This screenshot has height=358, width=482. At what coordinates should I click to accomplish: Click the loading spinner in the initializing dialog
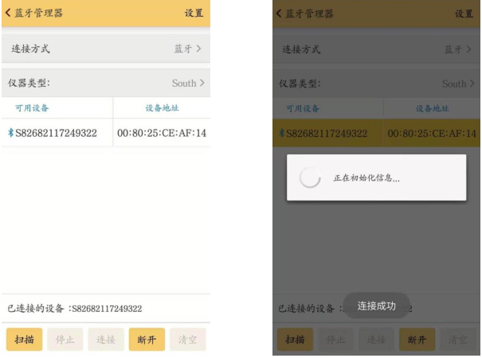point(309,178)
